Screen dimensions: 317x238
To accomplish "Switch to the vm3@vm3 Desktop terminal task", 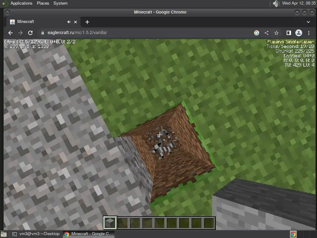I will tap(36, 234).
